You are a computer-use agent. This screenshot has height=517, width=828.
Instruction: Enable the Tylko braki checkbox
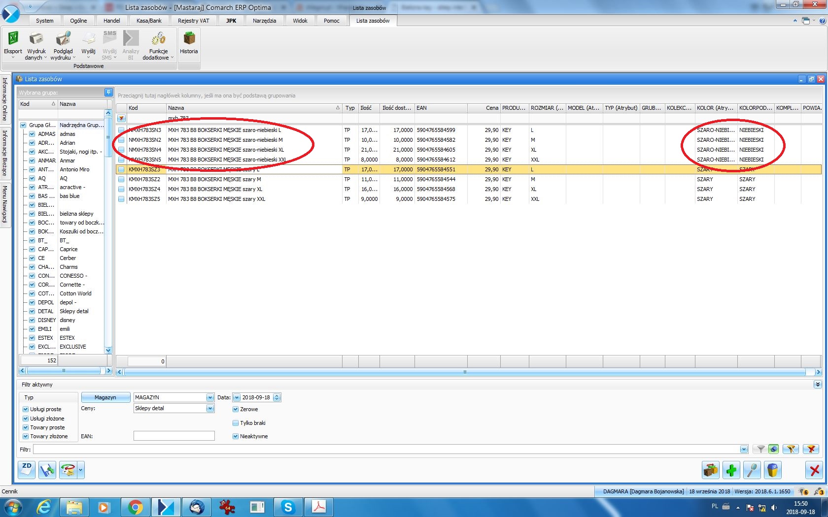click(x=236, y=423)
